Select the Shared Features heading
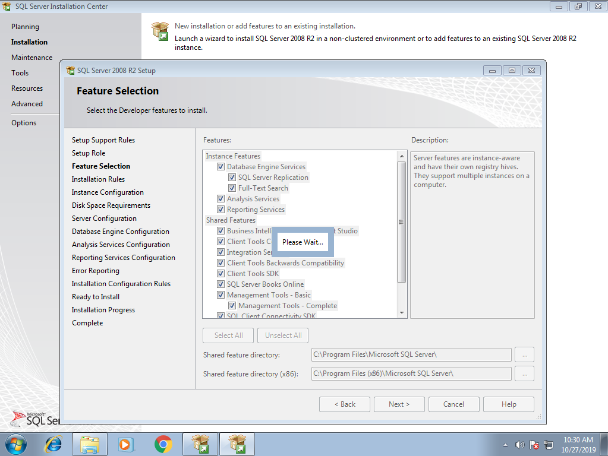Viewport: 608px width, 456px height. (x=231, y=220)
